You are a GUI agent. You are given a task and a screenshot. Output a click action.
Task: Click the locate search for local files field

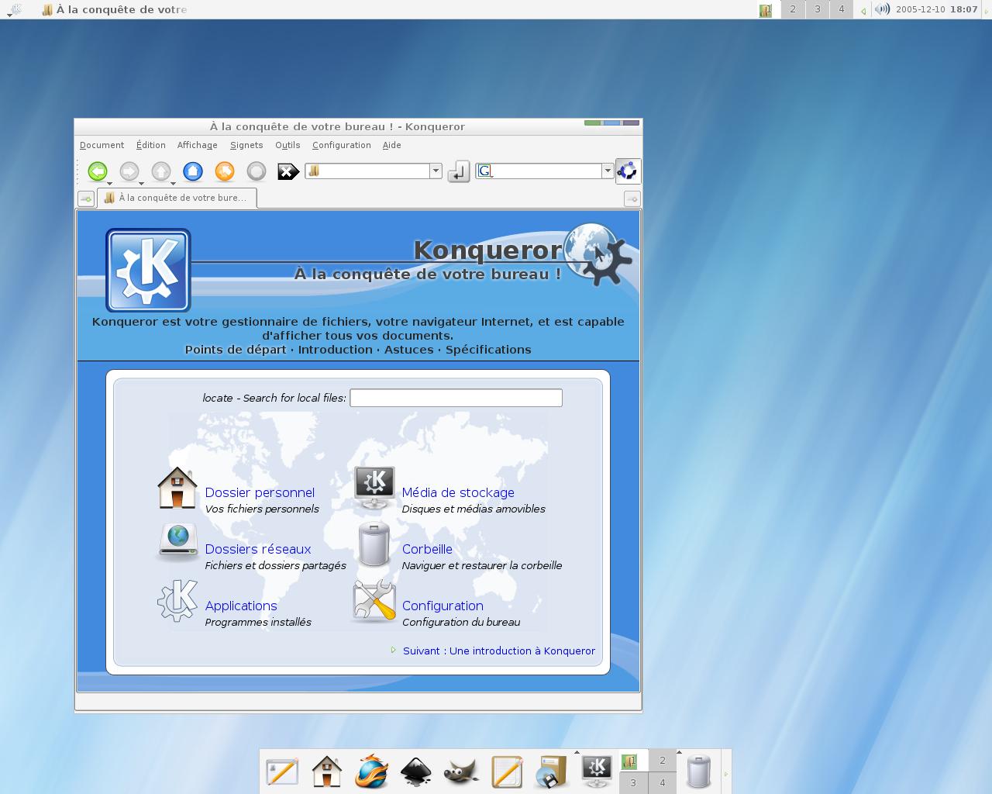point(456,398)
